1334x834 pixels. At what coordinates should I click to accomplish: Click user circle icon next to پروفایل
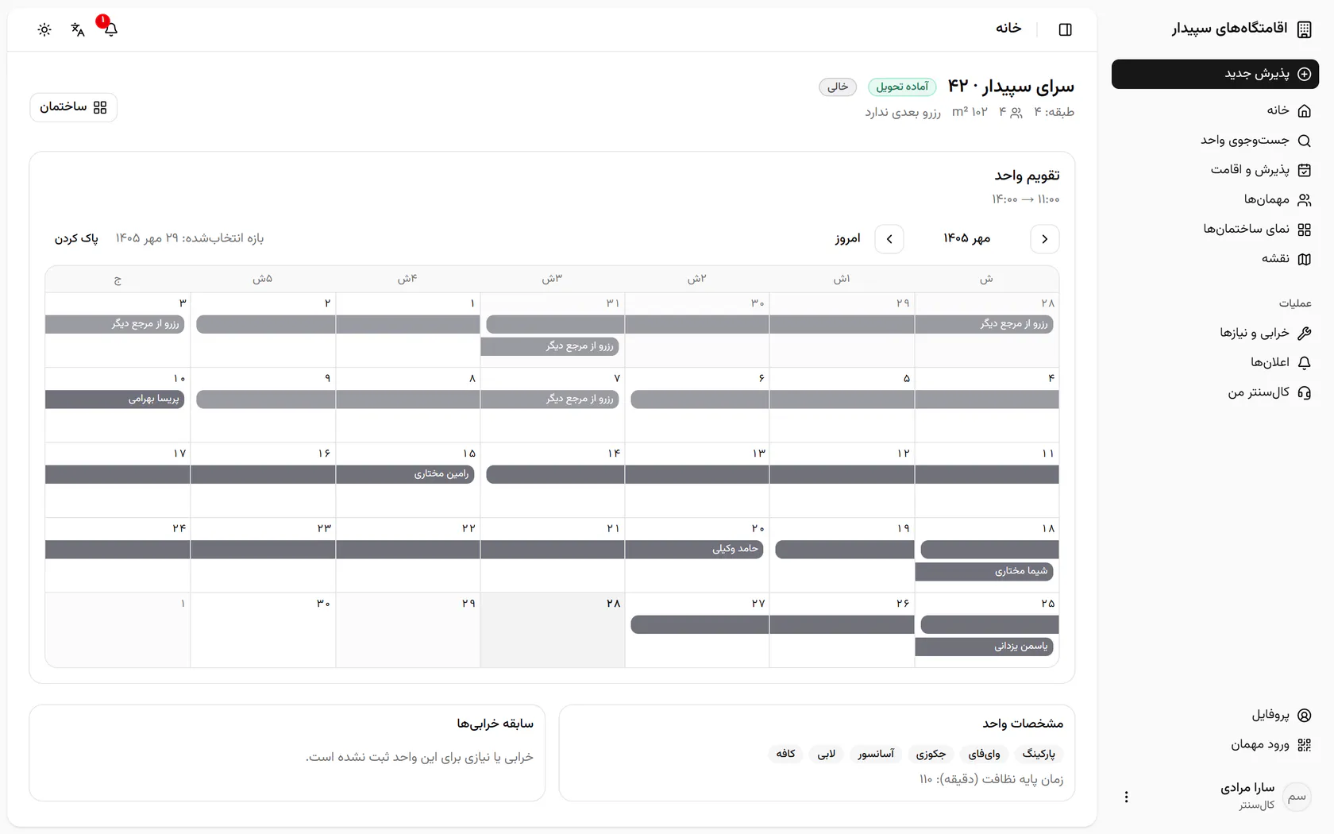click(x=1304, y=715)
